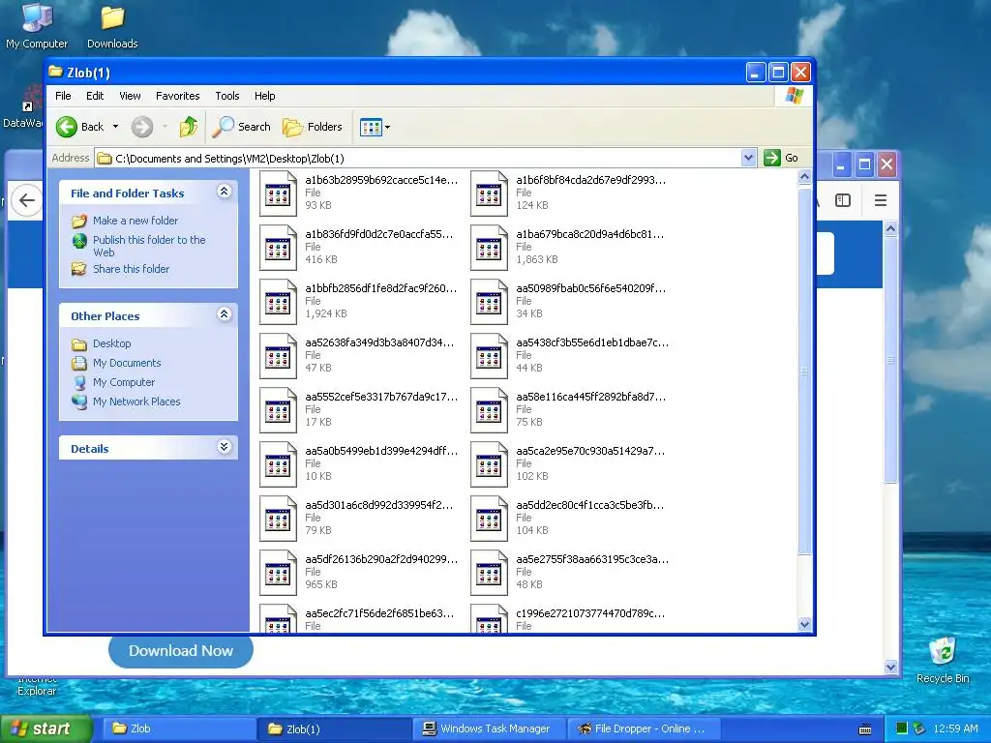Expand the address bar dropdown arrow
The height and width of the screenshot is (743, 991).
748,158
